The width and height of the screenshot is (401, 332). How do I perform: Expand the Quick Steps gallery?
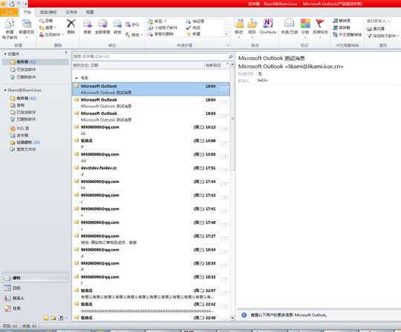click(226, 34)
